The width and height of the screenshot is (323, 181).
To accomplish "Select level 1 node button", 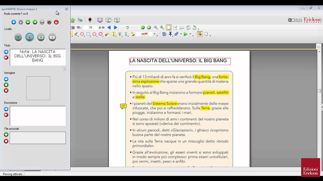I will (18, 37).
